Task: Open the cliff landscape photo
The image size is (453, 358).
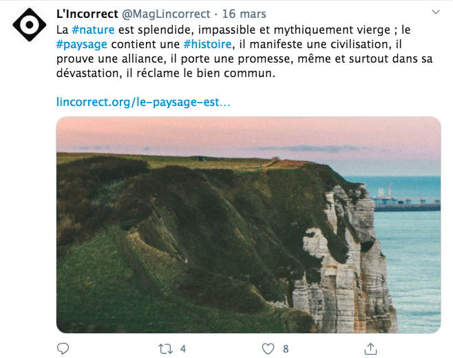Action: [x=249, y=225]
